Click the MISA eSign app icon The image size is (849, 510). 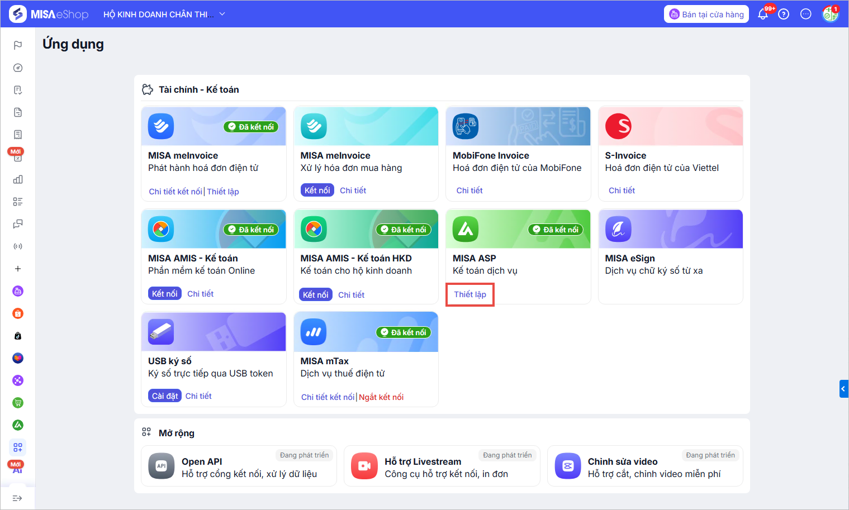[x=618, y=229]
